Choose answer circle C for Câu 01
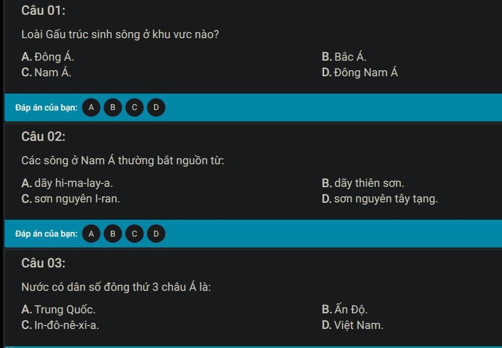The width and height of the screenshot is (502, 348). click(134, 107)
